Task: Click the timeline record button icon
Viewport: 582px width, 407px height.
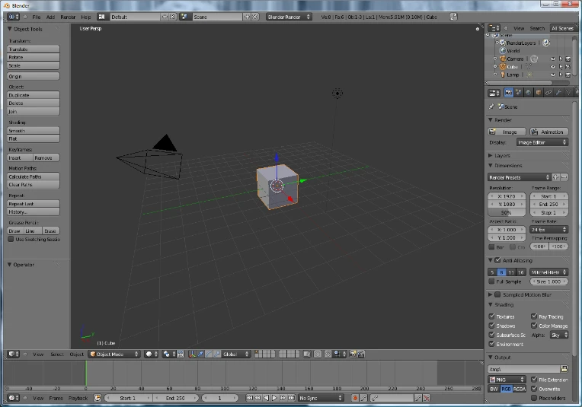Action: [x=355, y=398]
